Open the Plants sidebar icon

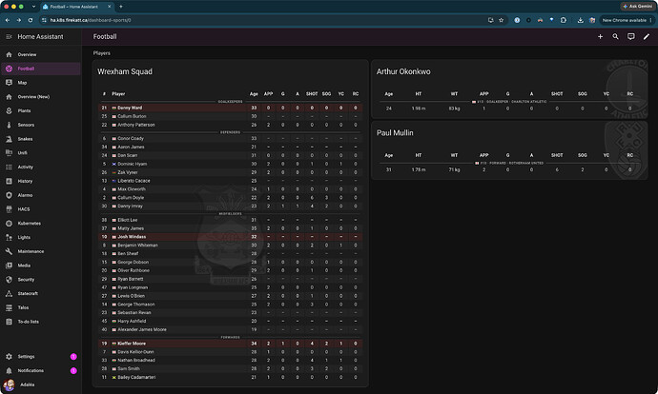point(9,111)
